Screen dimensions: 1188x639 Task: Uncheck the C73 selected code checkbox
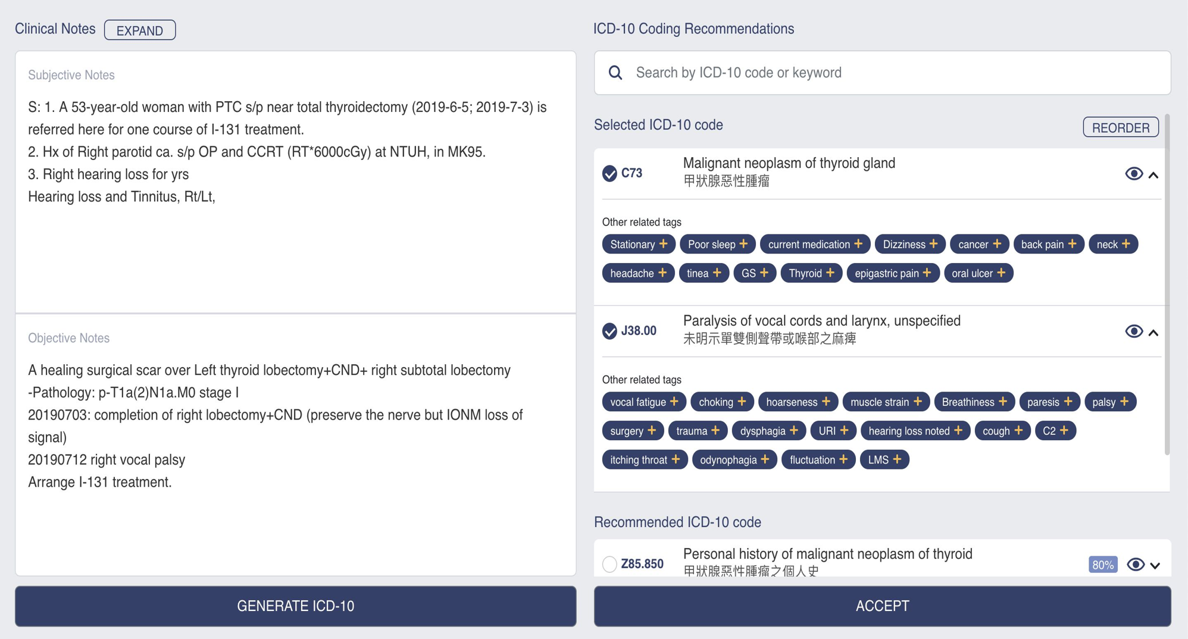609,173
